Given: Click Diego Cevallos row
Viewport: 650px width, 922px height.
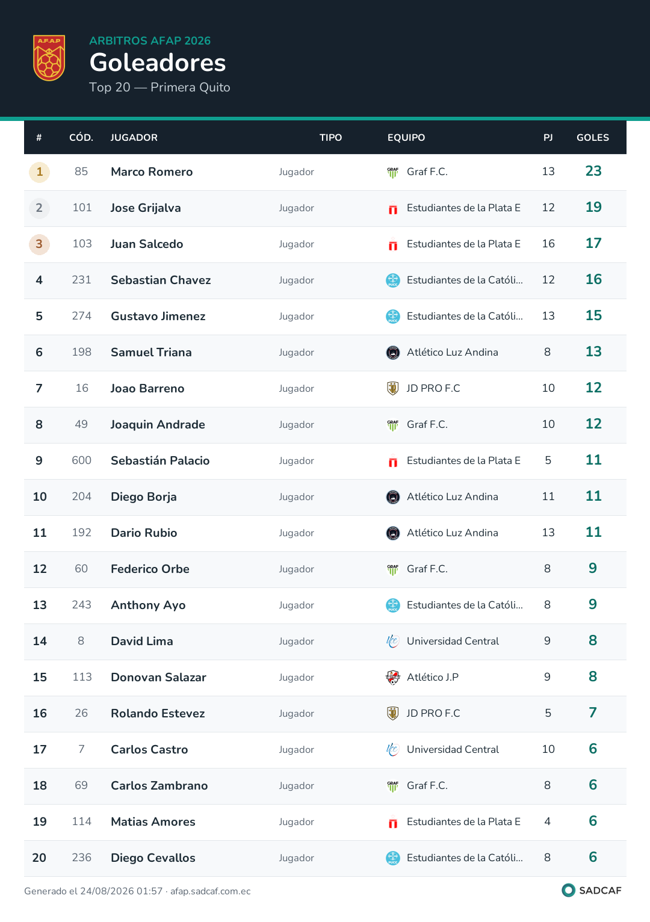Looking at the screenshot, I should (x=325, y=858).
